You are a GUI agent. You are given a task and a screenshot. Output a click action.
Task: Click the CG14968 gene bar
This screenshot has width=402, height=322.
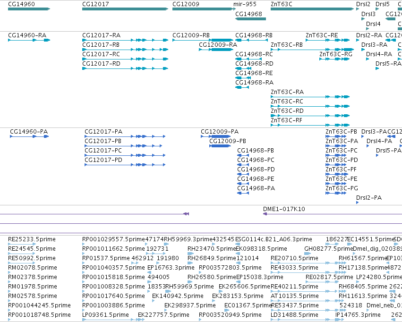250,19
